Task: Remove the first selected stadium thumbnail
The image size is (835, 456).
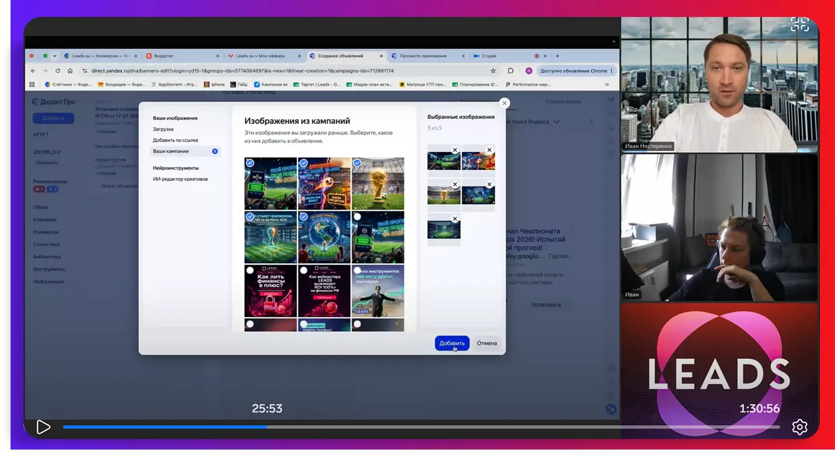Action: click(x=455, y=150)
